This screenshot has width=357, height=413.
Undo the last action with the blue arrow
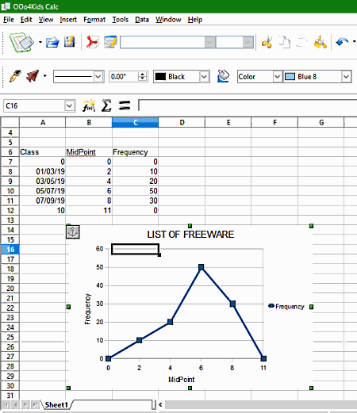click(342, 42)
